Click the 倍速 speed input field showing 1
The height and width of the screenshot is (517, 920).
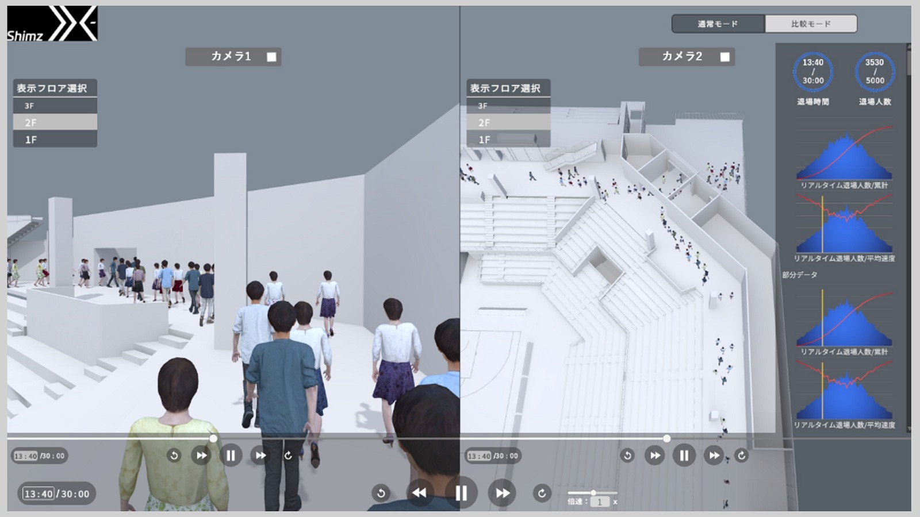pyautogui.click(x=599, y=501)
